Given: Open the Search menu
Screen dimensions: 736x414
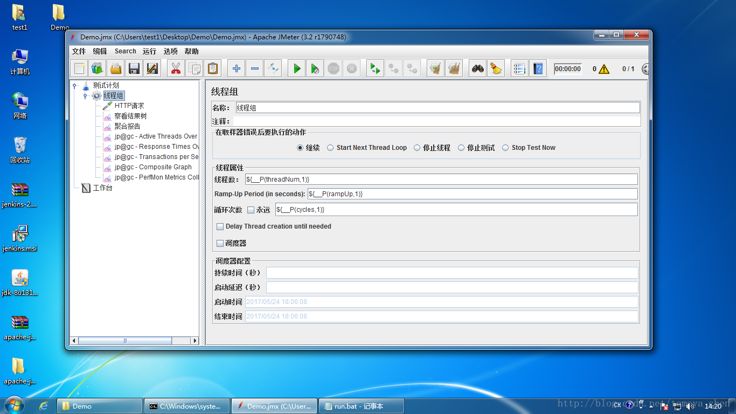Looking at the screenshot, I should point(126,51).
